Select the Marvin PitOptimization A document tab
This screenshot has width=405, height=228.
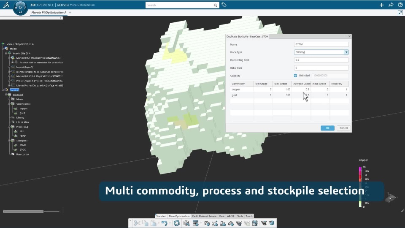click(x=49, y=12)
